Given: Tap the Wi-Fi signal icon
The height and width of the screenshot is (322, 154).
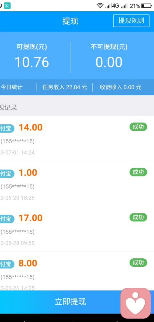Looking at the screenshot, I should (100, 6).
